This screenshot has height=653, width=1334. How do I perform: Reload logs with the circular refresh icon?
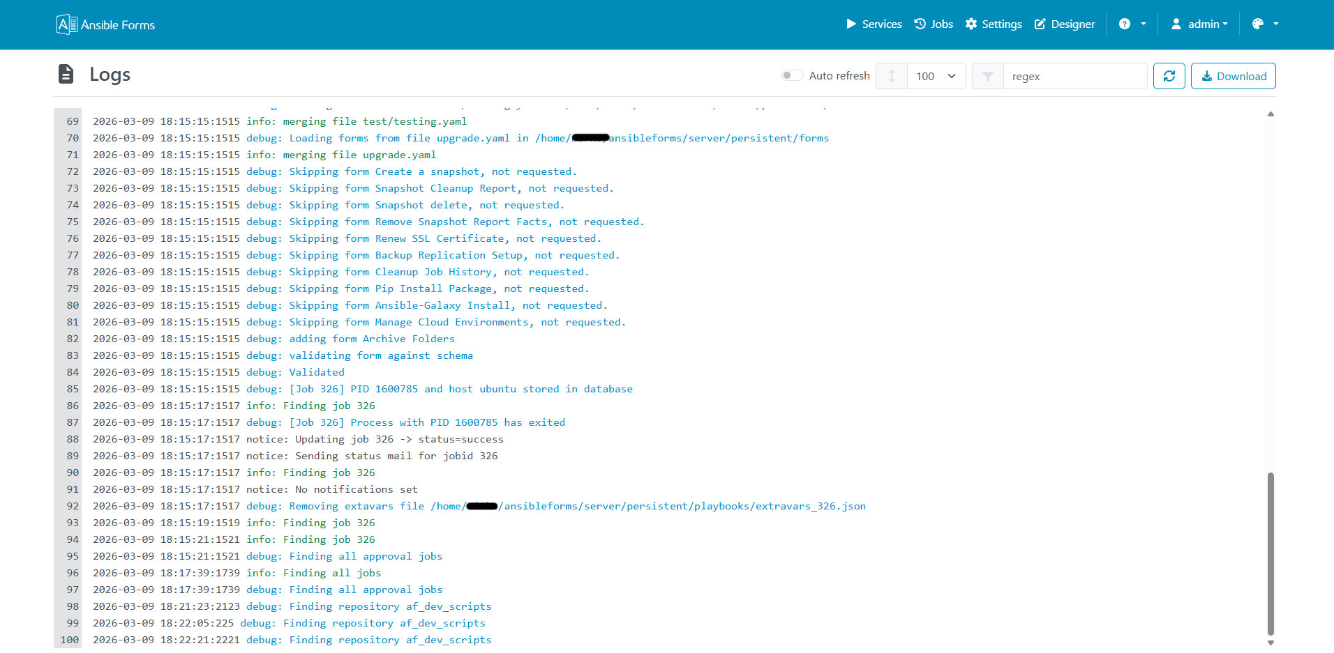point(1169,76)
